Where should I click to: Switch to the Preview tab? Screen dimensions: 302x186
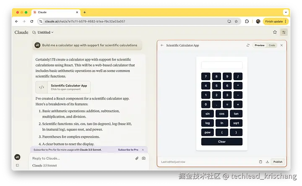pyautogui.click(x=260, y=45)
